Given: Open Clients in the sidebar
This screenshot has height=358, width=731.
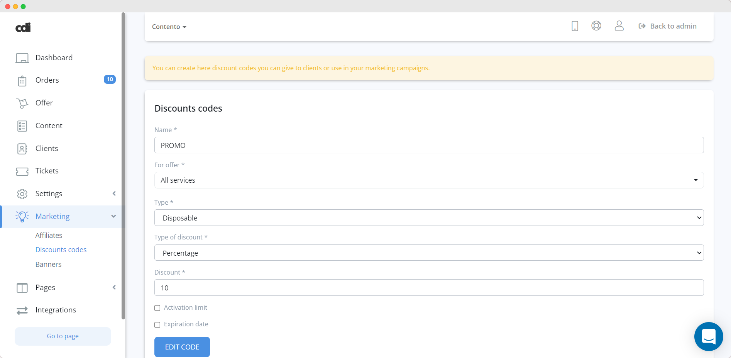Looking at the screenshot, I should tap(47, 148).
